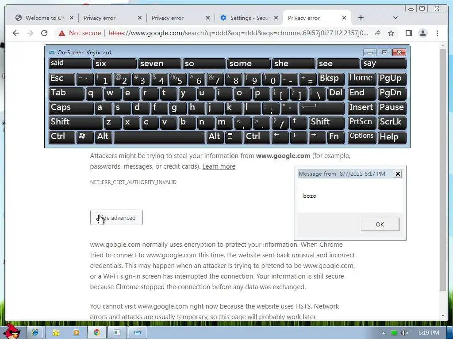Toggle the ScrLk key

click(392, 123)
